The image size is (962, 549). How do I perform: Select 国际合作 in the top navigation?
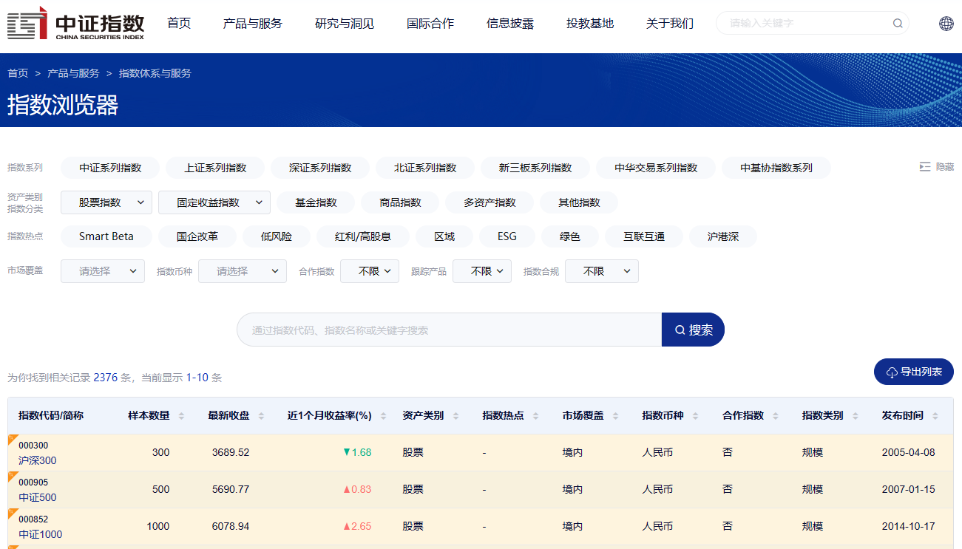(x=430, y=23)
